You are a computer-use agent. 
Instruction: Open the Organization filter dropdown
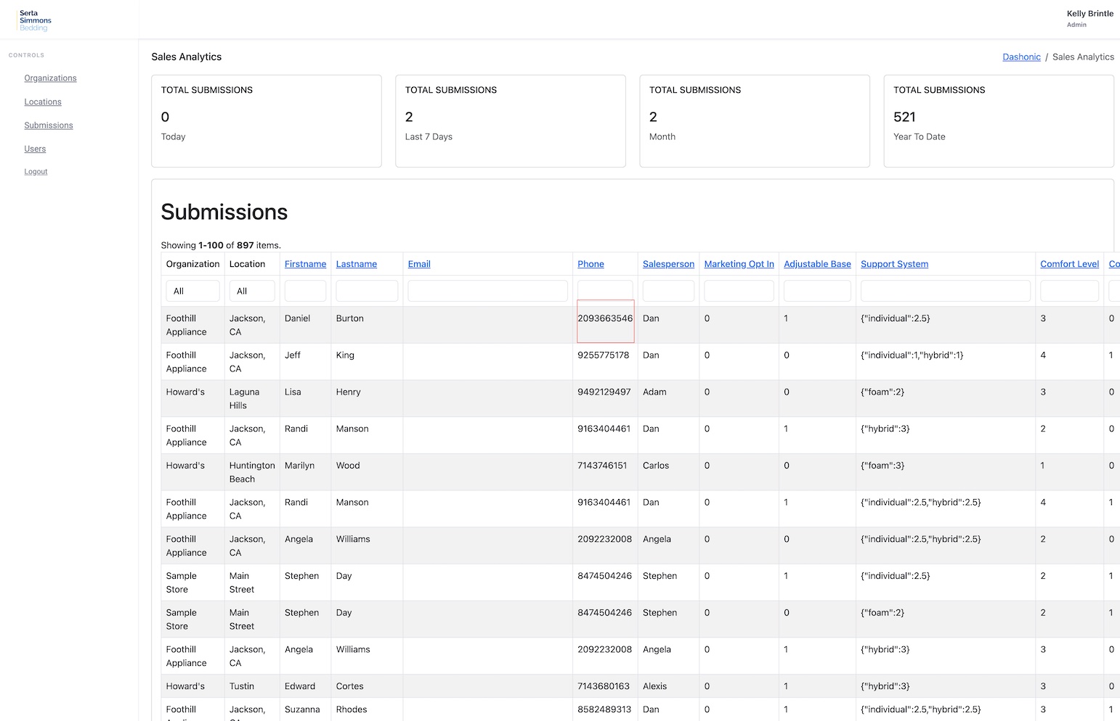192,291
